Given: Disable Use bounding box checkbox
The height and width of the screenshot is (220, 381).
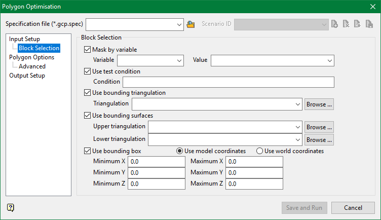Looking at the screenshot, I should point(88,151).
